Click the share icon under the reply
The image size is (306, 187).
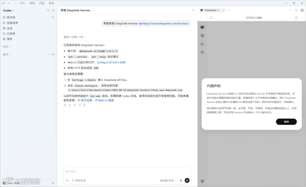coord(80,105)
